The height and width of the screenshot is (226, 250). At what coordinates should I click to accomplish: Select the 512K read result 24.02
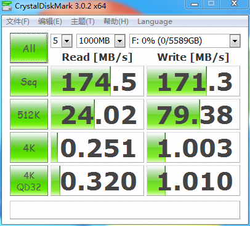tap(97, 114)
